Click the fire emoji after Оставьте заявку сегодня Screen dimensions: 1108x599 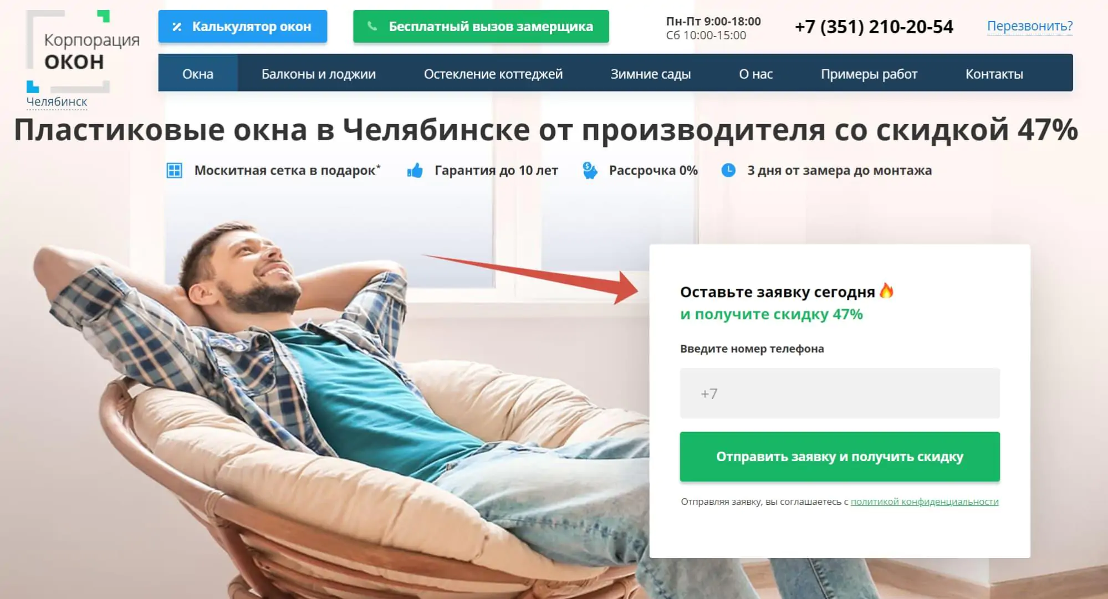tap(886, 291)
